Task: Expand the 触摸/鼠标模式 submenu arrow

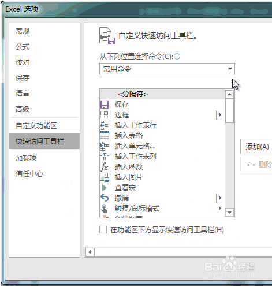Action: tap(220, 208)
